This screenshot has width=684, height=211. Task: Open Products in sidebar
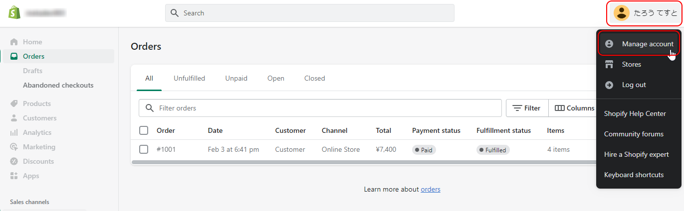click(37, 104)
